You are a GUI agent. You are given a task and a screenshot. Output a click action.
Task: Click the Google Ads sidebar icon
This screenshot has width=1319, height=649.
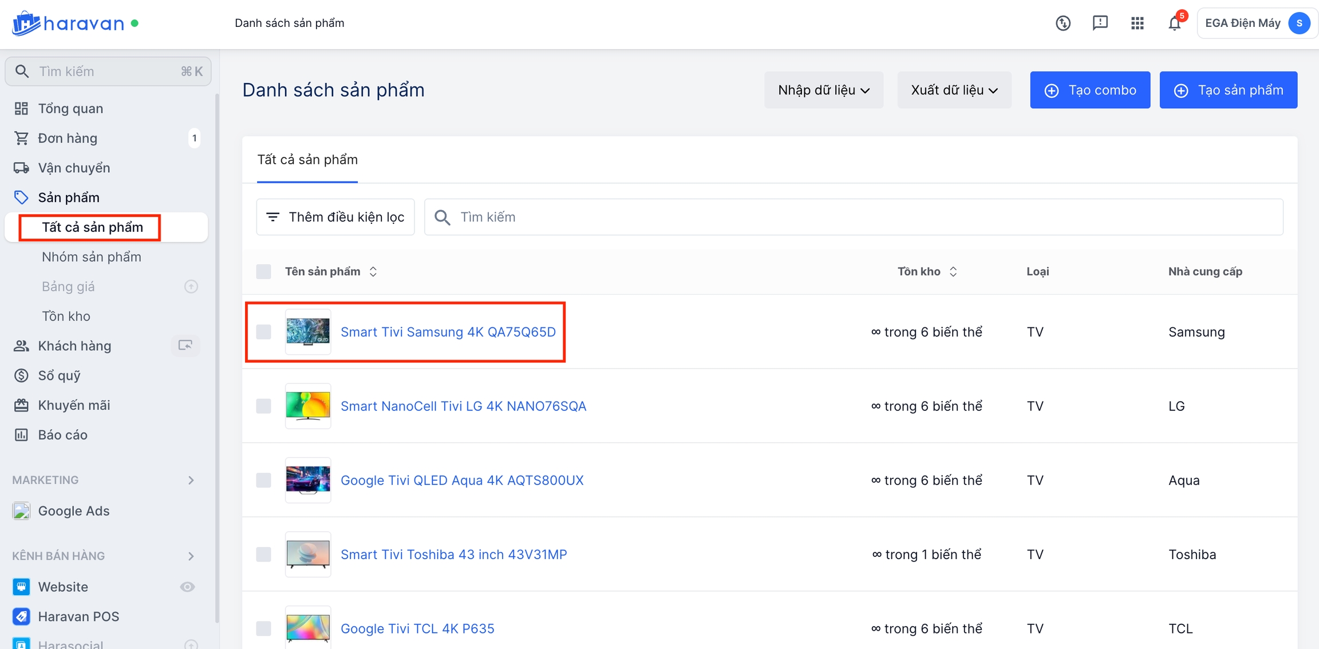(21, 511)
